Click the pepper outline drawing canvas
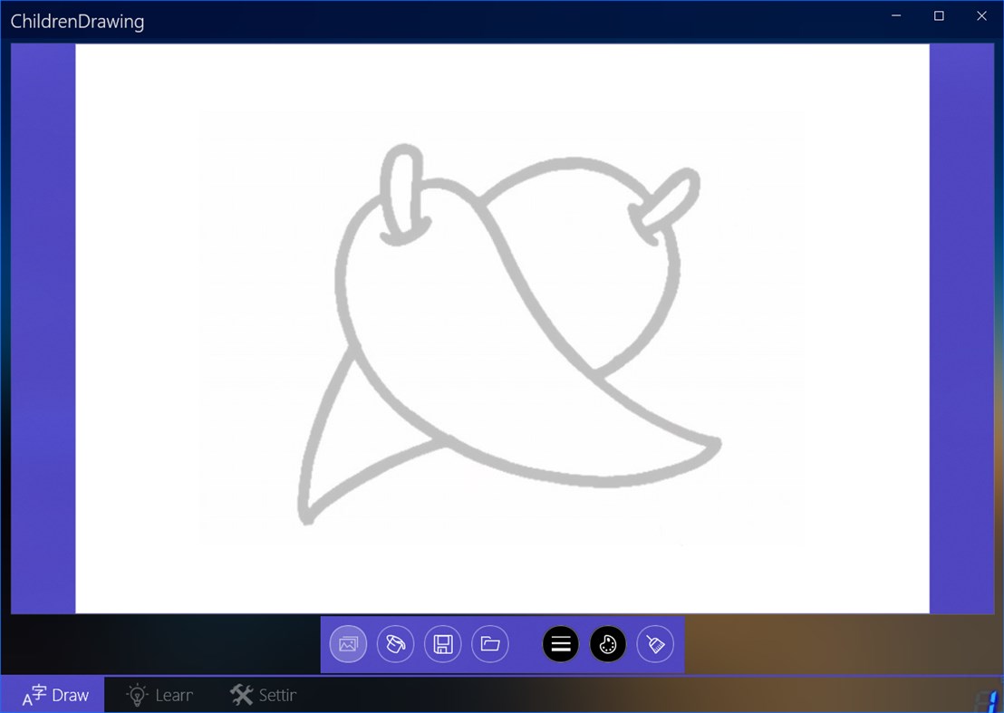 [502, 328]
